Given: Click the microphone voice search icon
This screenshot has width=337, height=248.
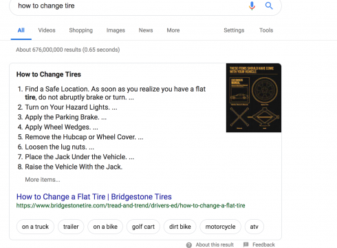Looking at the screenshot, I should tap(252, 6).
